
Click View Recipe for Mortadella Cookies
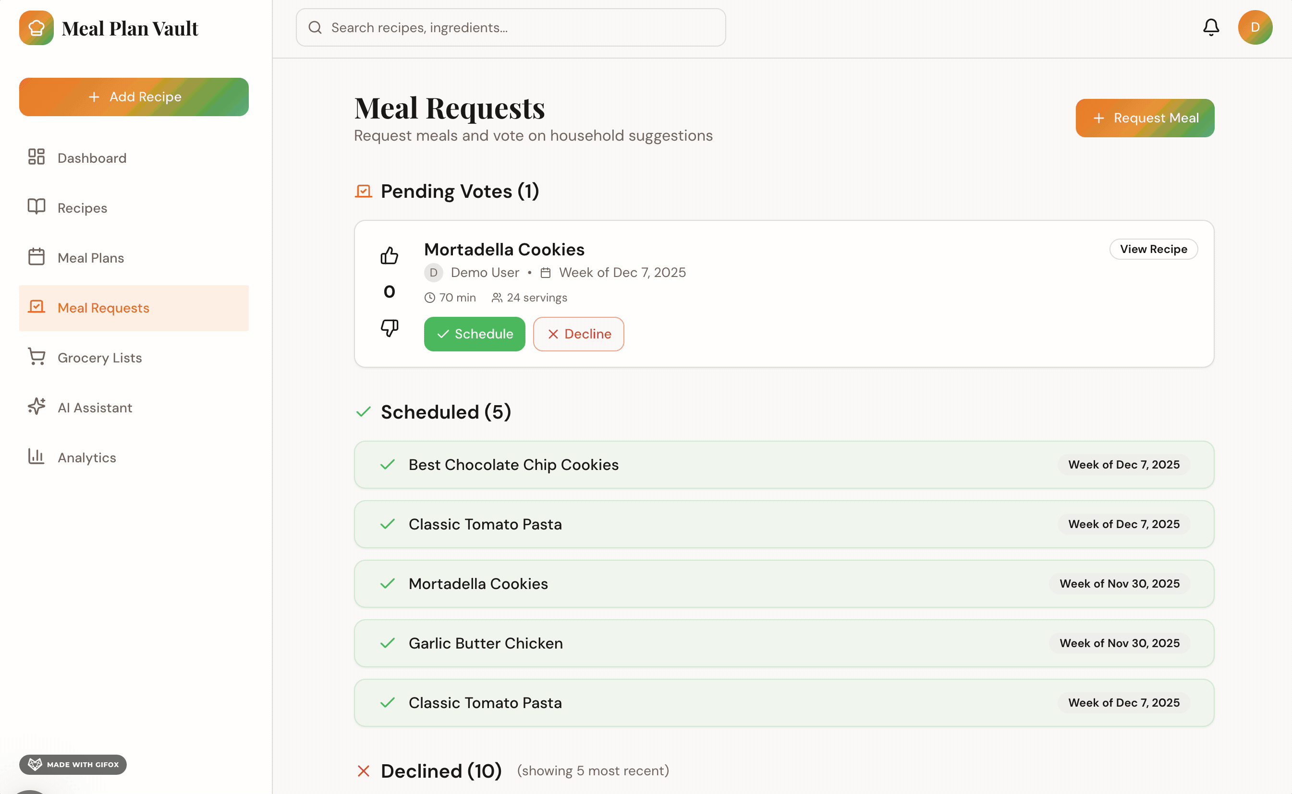pos(1153,249)
